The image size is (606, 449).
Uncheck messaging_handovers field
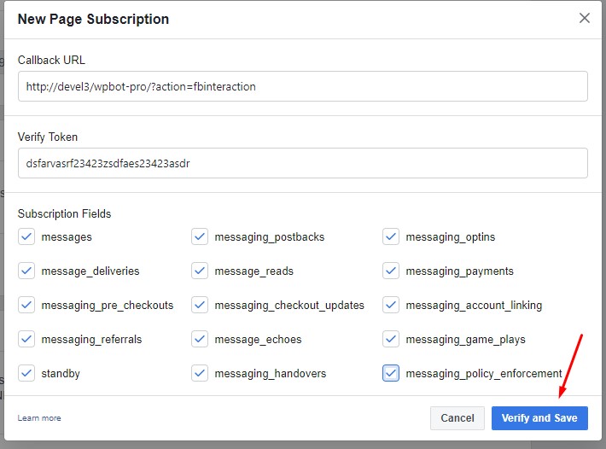[x=200, y=373]
